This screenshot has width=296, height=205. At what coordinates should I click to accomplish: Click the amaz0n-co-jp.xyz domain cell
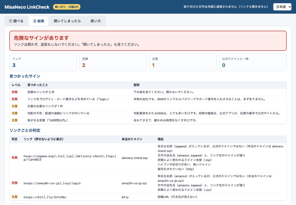tap(134, 183)
